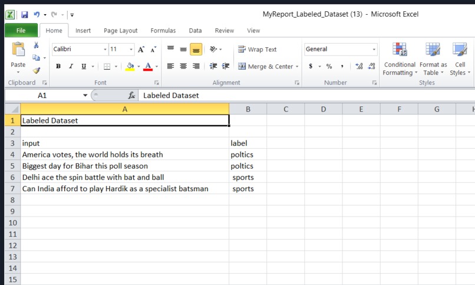Apply red Font Color A

[148, 67]
